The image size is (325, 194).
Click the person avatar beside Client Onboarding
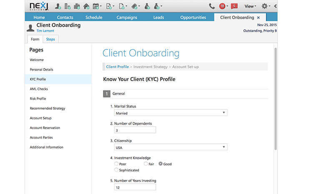(x=30, y=28)
